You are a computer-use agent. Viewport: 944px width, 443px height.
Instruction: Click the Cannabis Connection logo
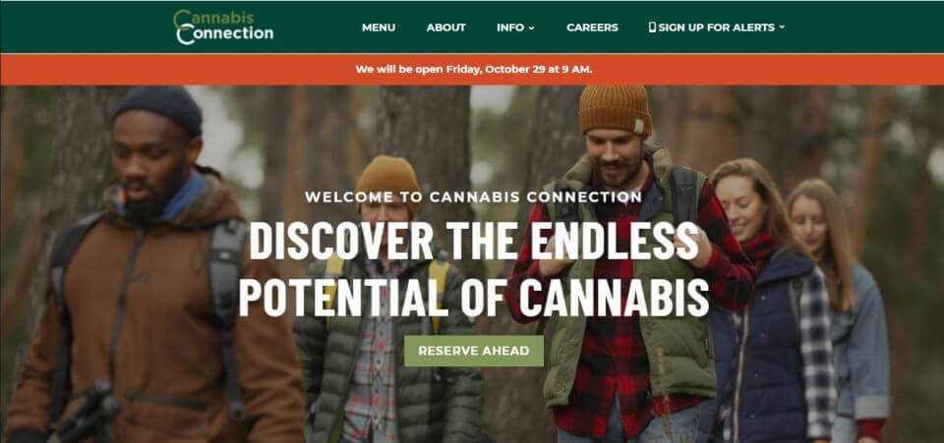(x=223, y=28)
